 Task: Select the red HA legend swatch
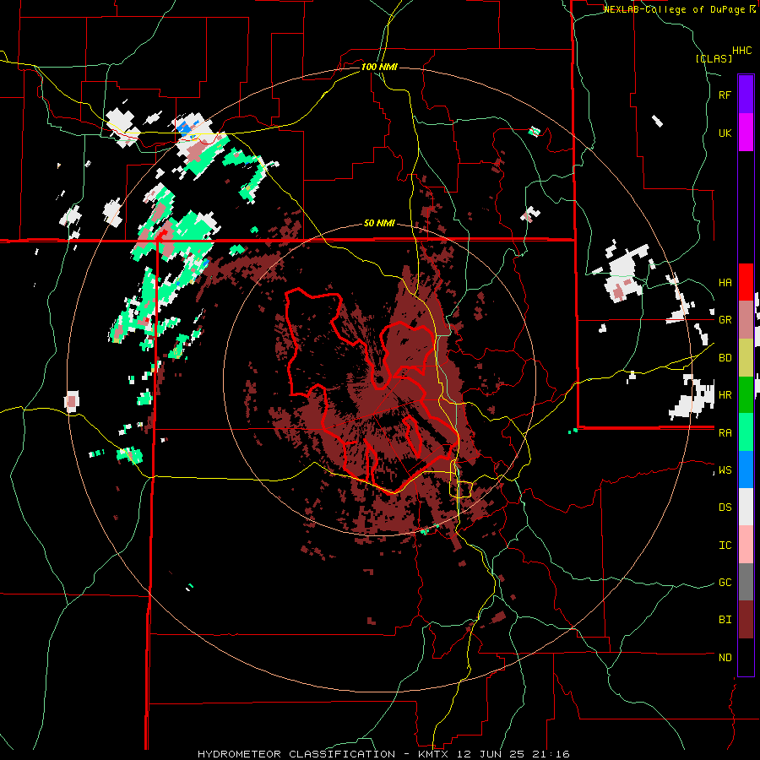click(x=746, y=282)
